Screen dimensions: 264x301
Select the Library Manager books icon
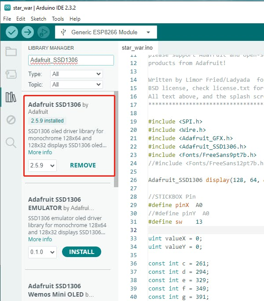click(x=11, y=97)
